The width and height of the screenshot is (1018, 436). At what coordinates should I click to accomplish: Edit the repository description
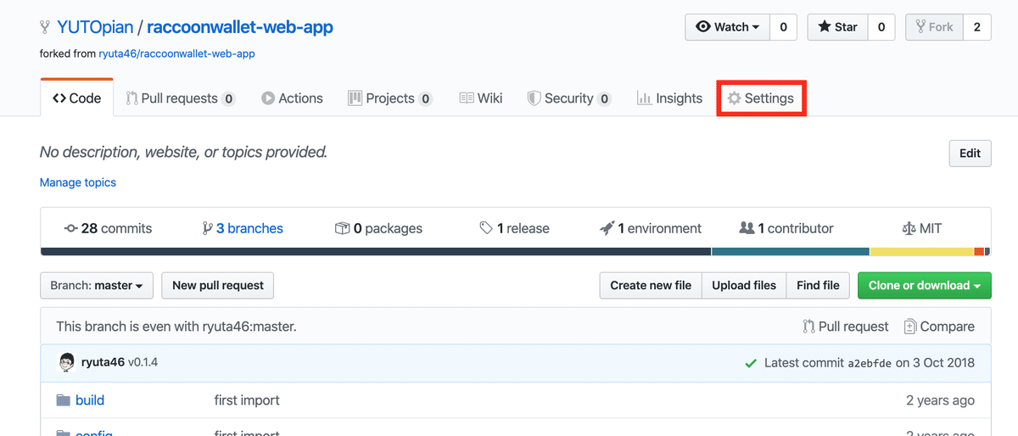click(970, 154)
